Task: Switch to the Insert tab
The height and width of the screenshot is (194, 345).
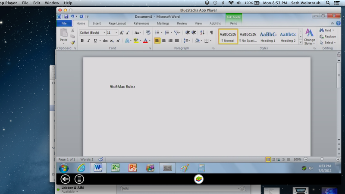Action: click(x=97, y=23)
